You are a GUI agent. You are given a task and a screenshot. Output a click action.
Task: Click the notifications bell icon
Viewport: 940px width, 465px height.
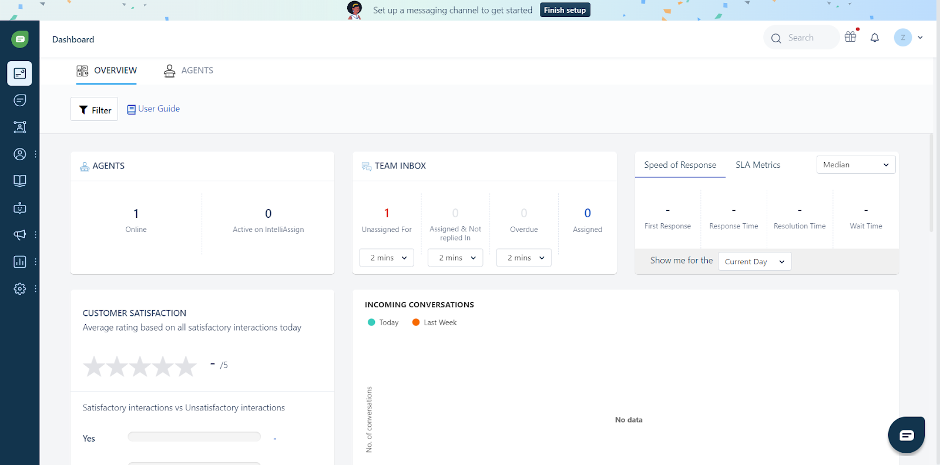874,38
